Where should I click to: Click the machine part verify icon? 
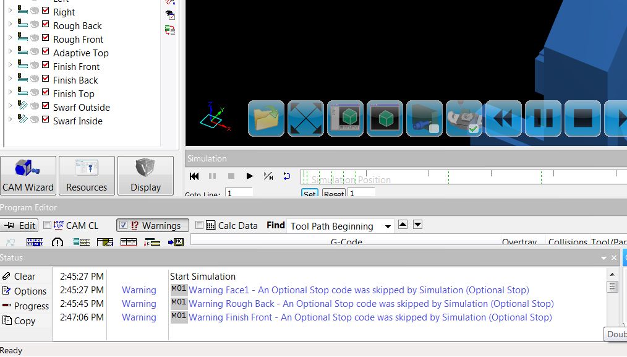point(464,118)
